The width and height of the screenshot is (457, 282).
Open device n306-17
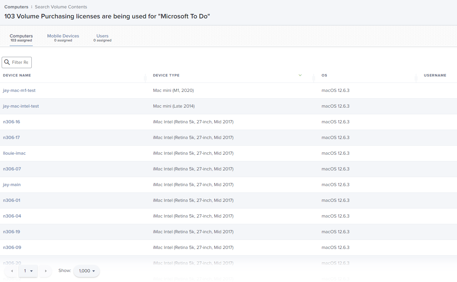point(12,138)
